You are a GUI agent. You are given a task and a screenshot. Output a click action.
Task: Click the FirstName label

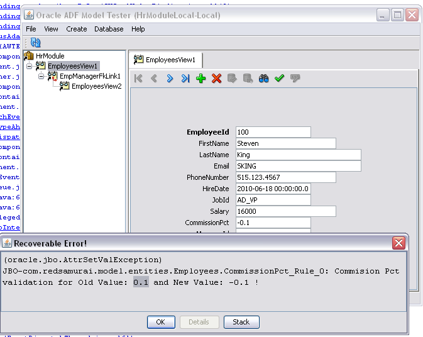coord(214,143)
